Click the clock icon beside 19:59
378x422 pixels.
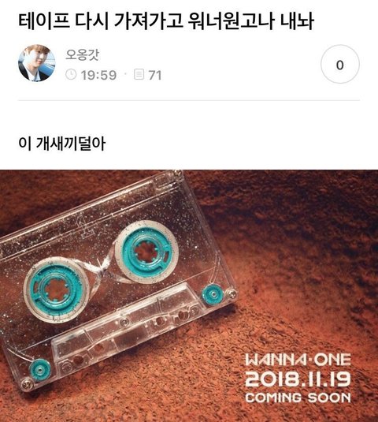tap(71, 74)
